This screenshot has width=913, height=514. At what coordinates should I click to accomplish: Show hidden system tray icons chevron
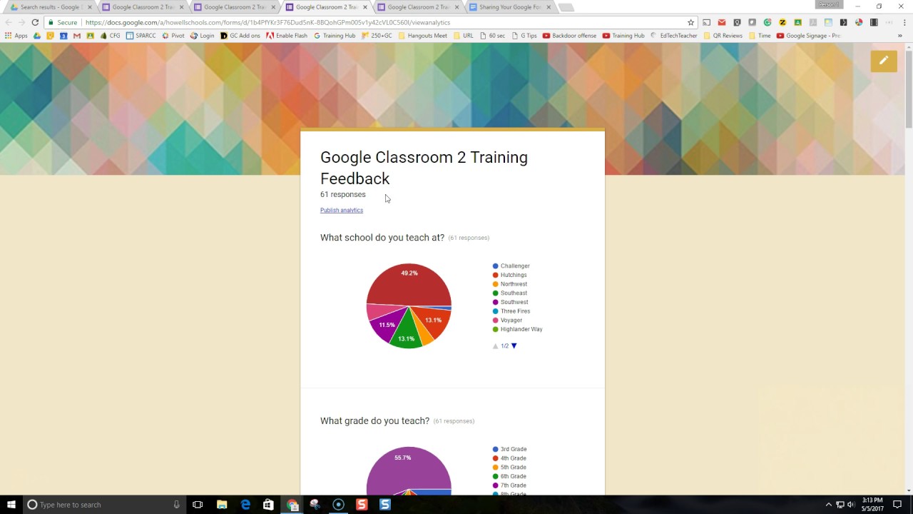point(828,505)
